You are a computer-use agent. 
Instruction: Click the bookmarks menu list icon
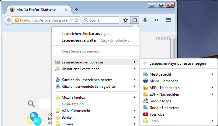(135, 20)
